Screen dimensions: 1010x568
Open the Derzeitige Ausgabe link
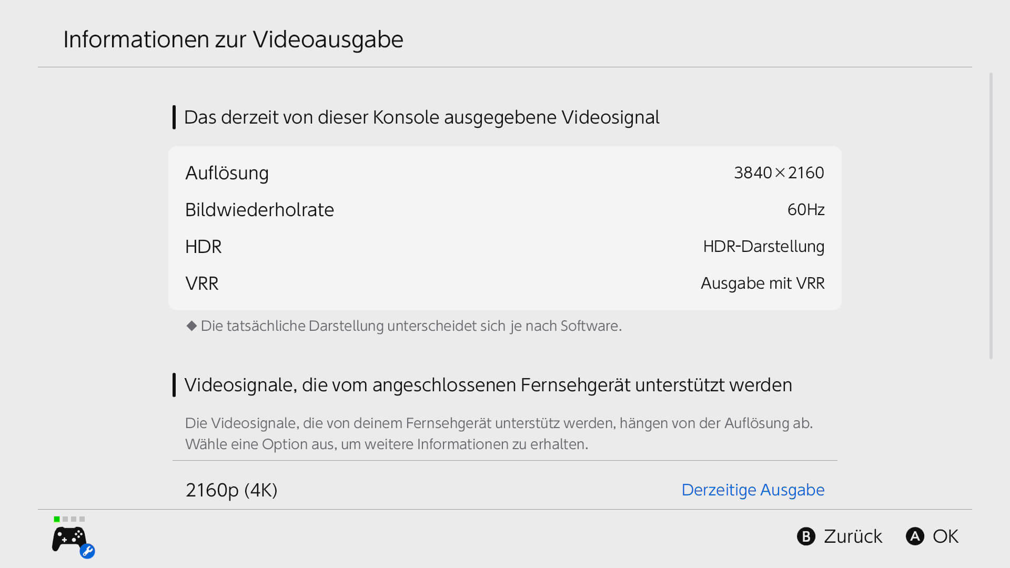pos(753,490)
